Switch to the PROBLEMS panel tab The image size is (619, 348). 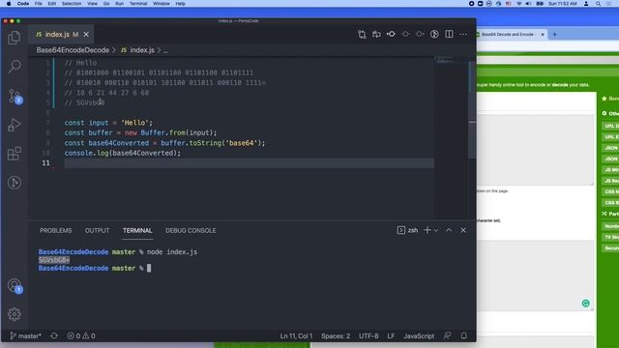[x=56, y=230]
